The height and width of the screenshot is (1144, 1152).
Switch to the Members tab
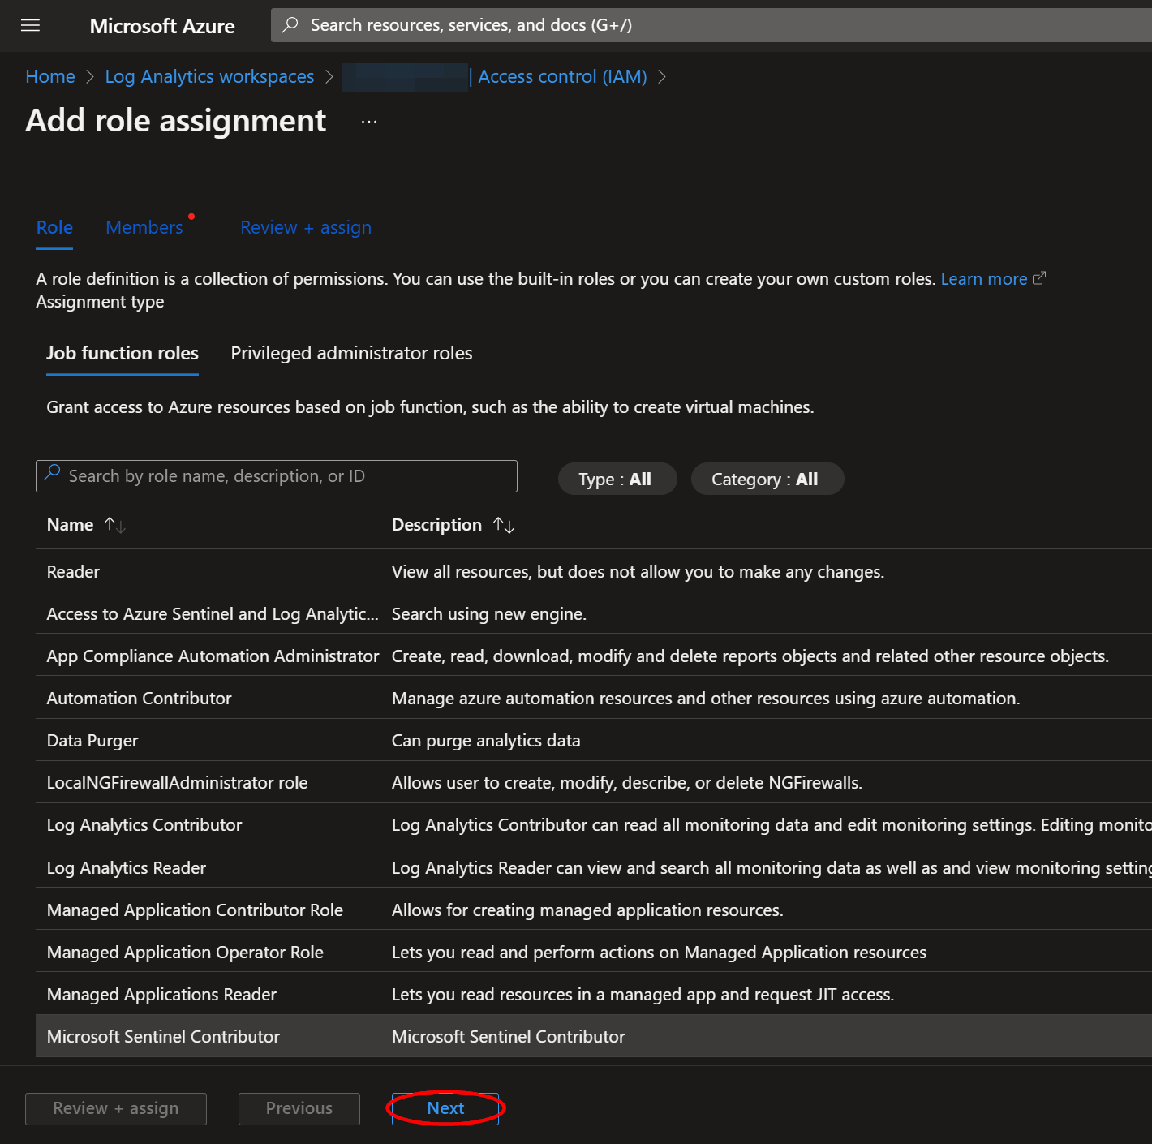tap(144, 228)
